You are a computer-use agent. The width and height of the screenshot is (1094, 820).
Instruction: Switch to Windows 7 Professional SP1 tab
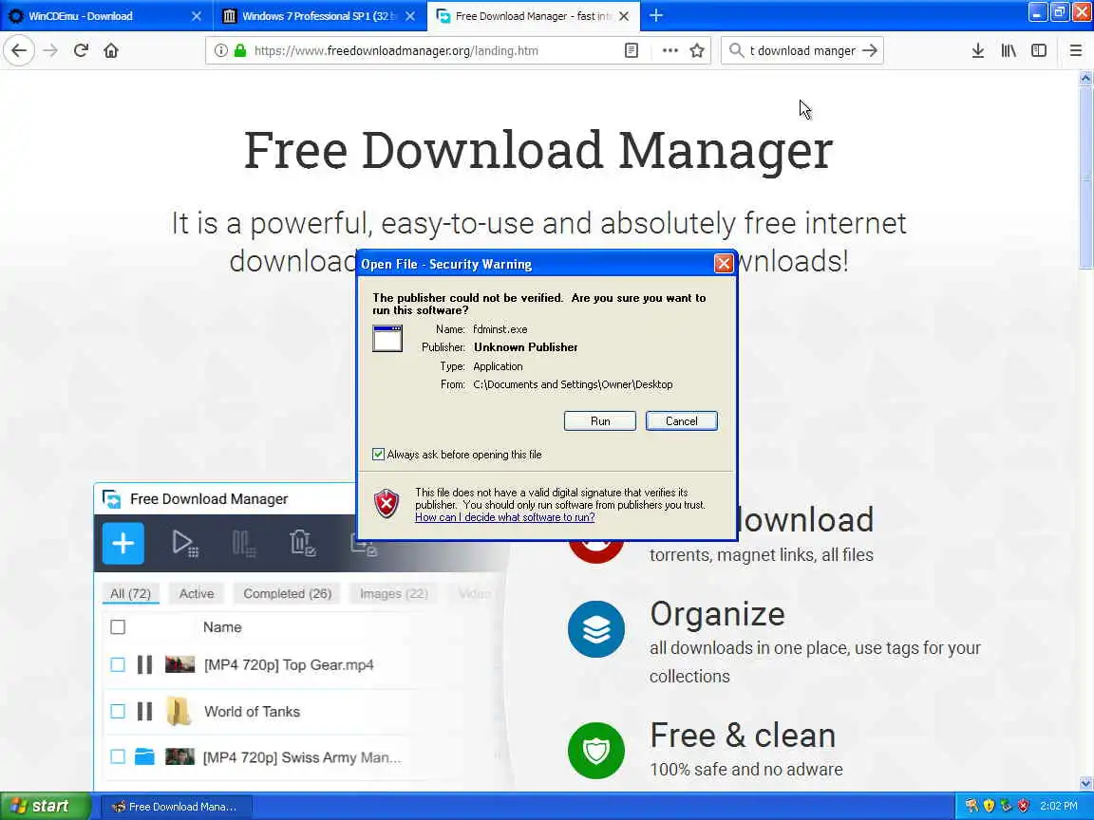click(319, 15)
